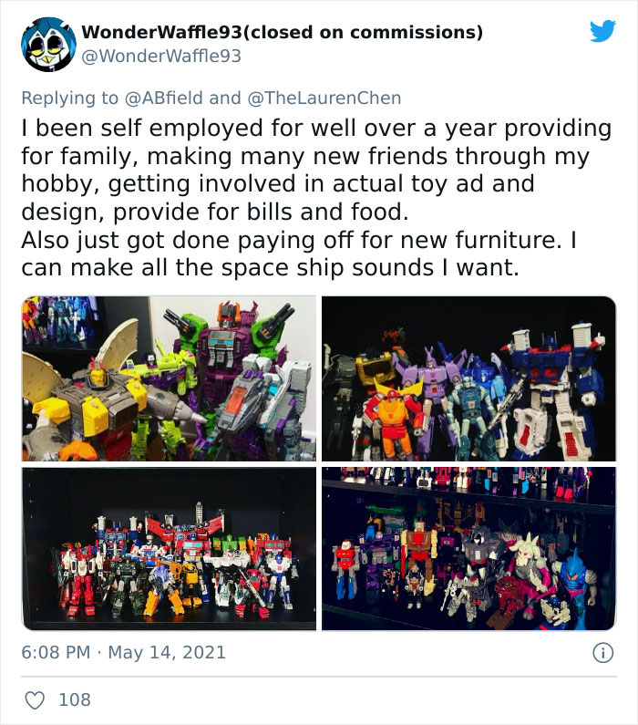Open the @WonderWaffle93 handle link
Image resolution: width=638 pixels, height=725 pixels.
tap(161, 57)
